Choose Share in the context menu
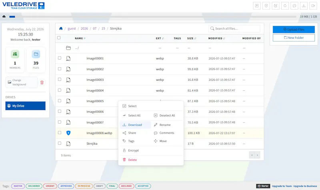 pos(135,133)
